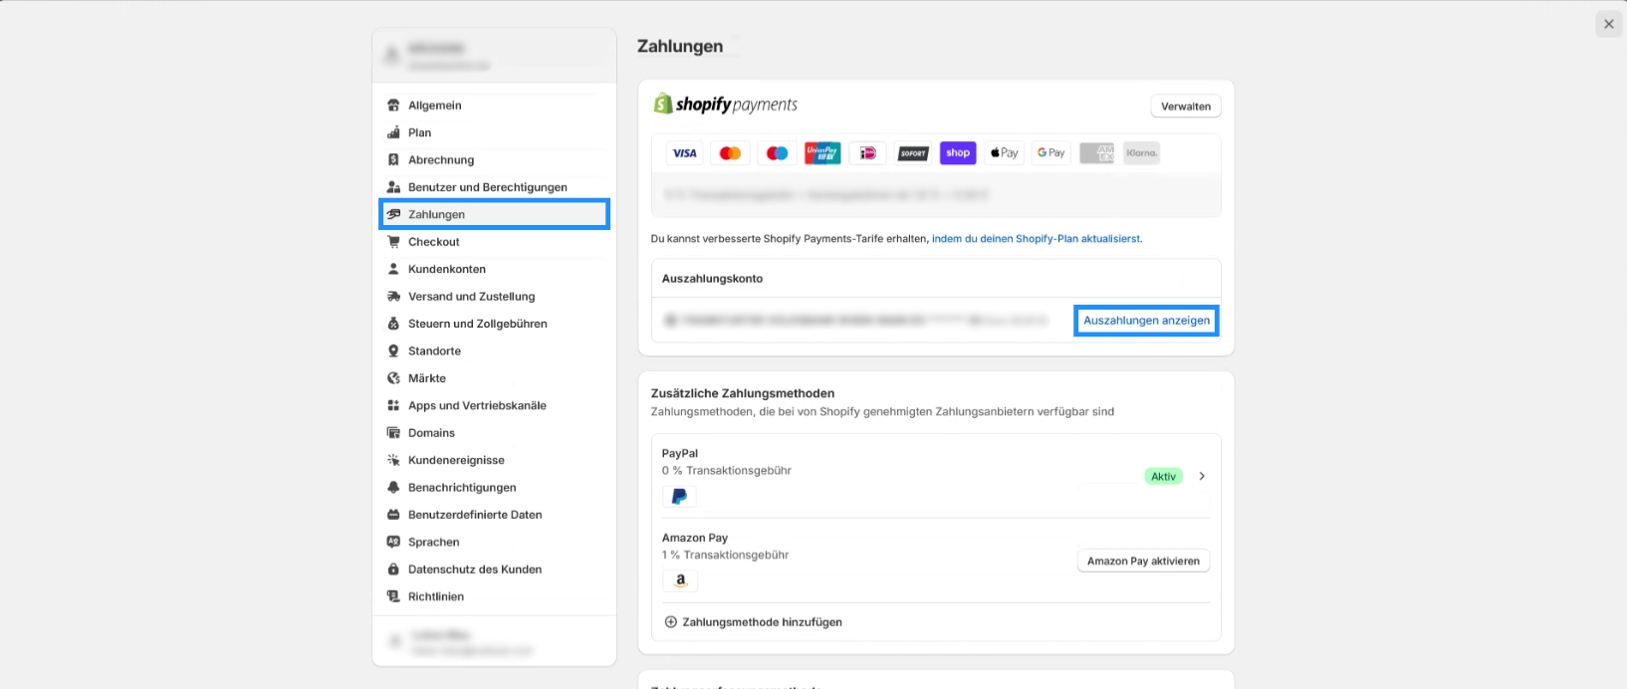
Task: Follow the Shopify-Plan aktualisierst link
Action: pos(1037,239)
